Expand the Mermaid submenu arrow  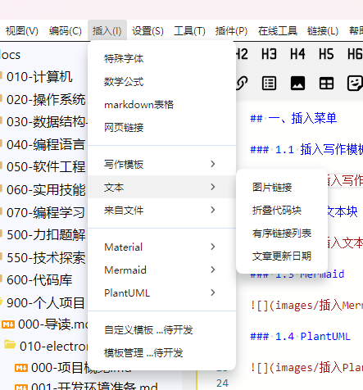213,270
